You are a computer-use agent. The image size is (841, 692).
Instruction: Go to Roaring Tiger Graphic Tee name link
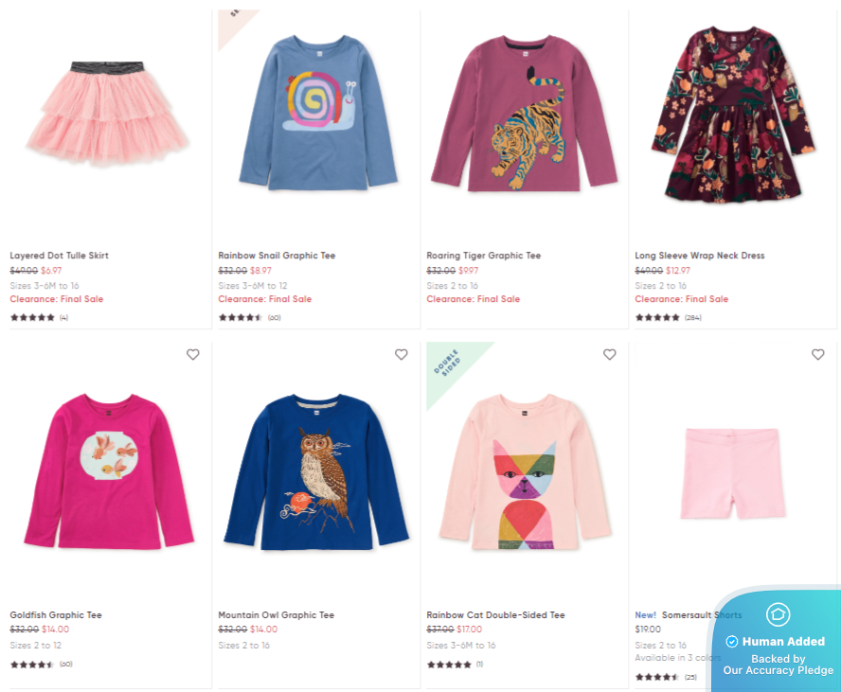pyautogui.click(x=483, y=256)
